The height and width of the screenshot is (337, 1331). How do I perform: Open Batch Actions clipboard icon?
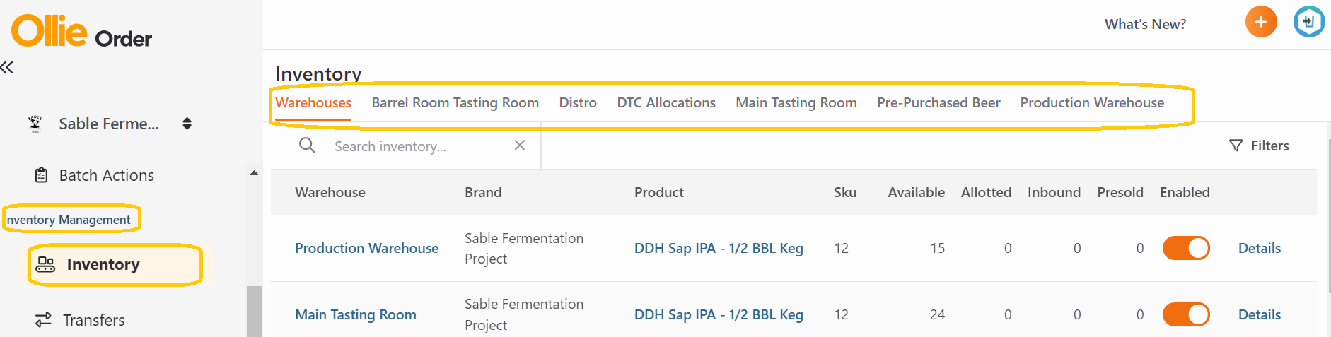pos(42,175)
